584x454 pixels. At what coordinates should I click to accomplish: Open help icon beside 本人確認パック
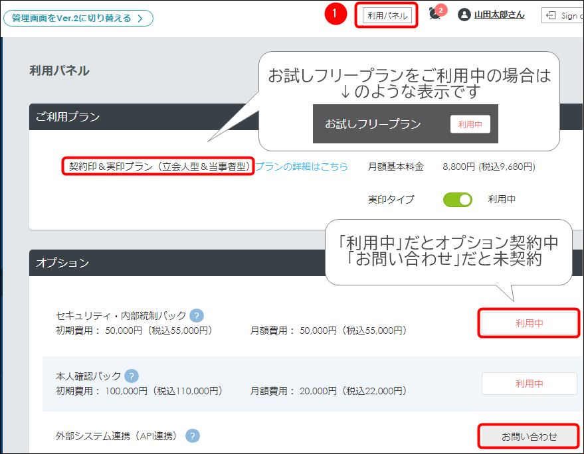pyautogui.click(x=132, y=376)
